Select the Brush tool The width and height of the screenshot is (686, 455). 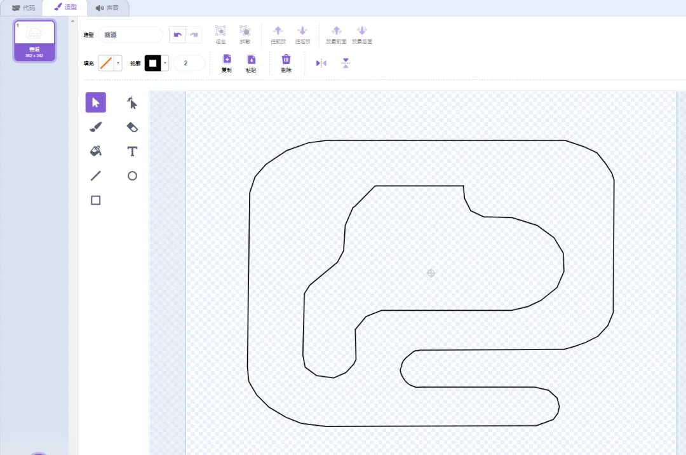(95, 127)
